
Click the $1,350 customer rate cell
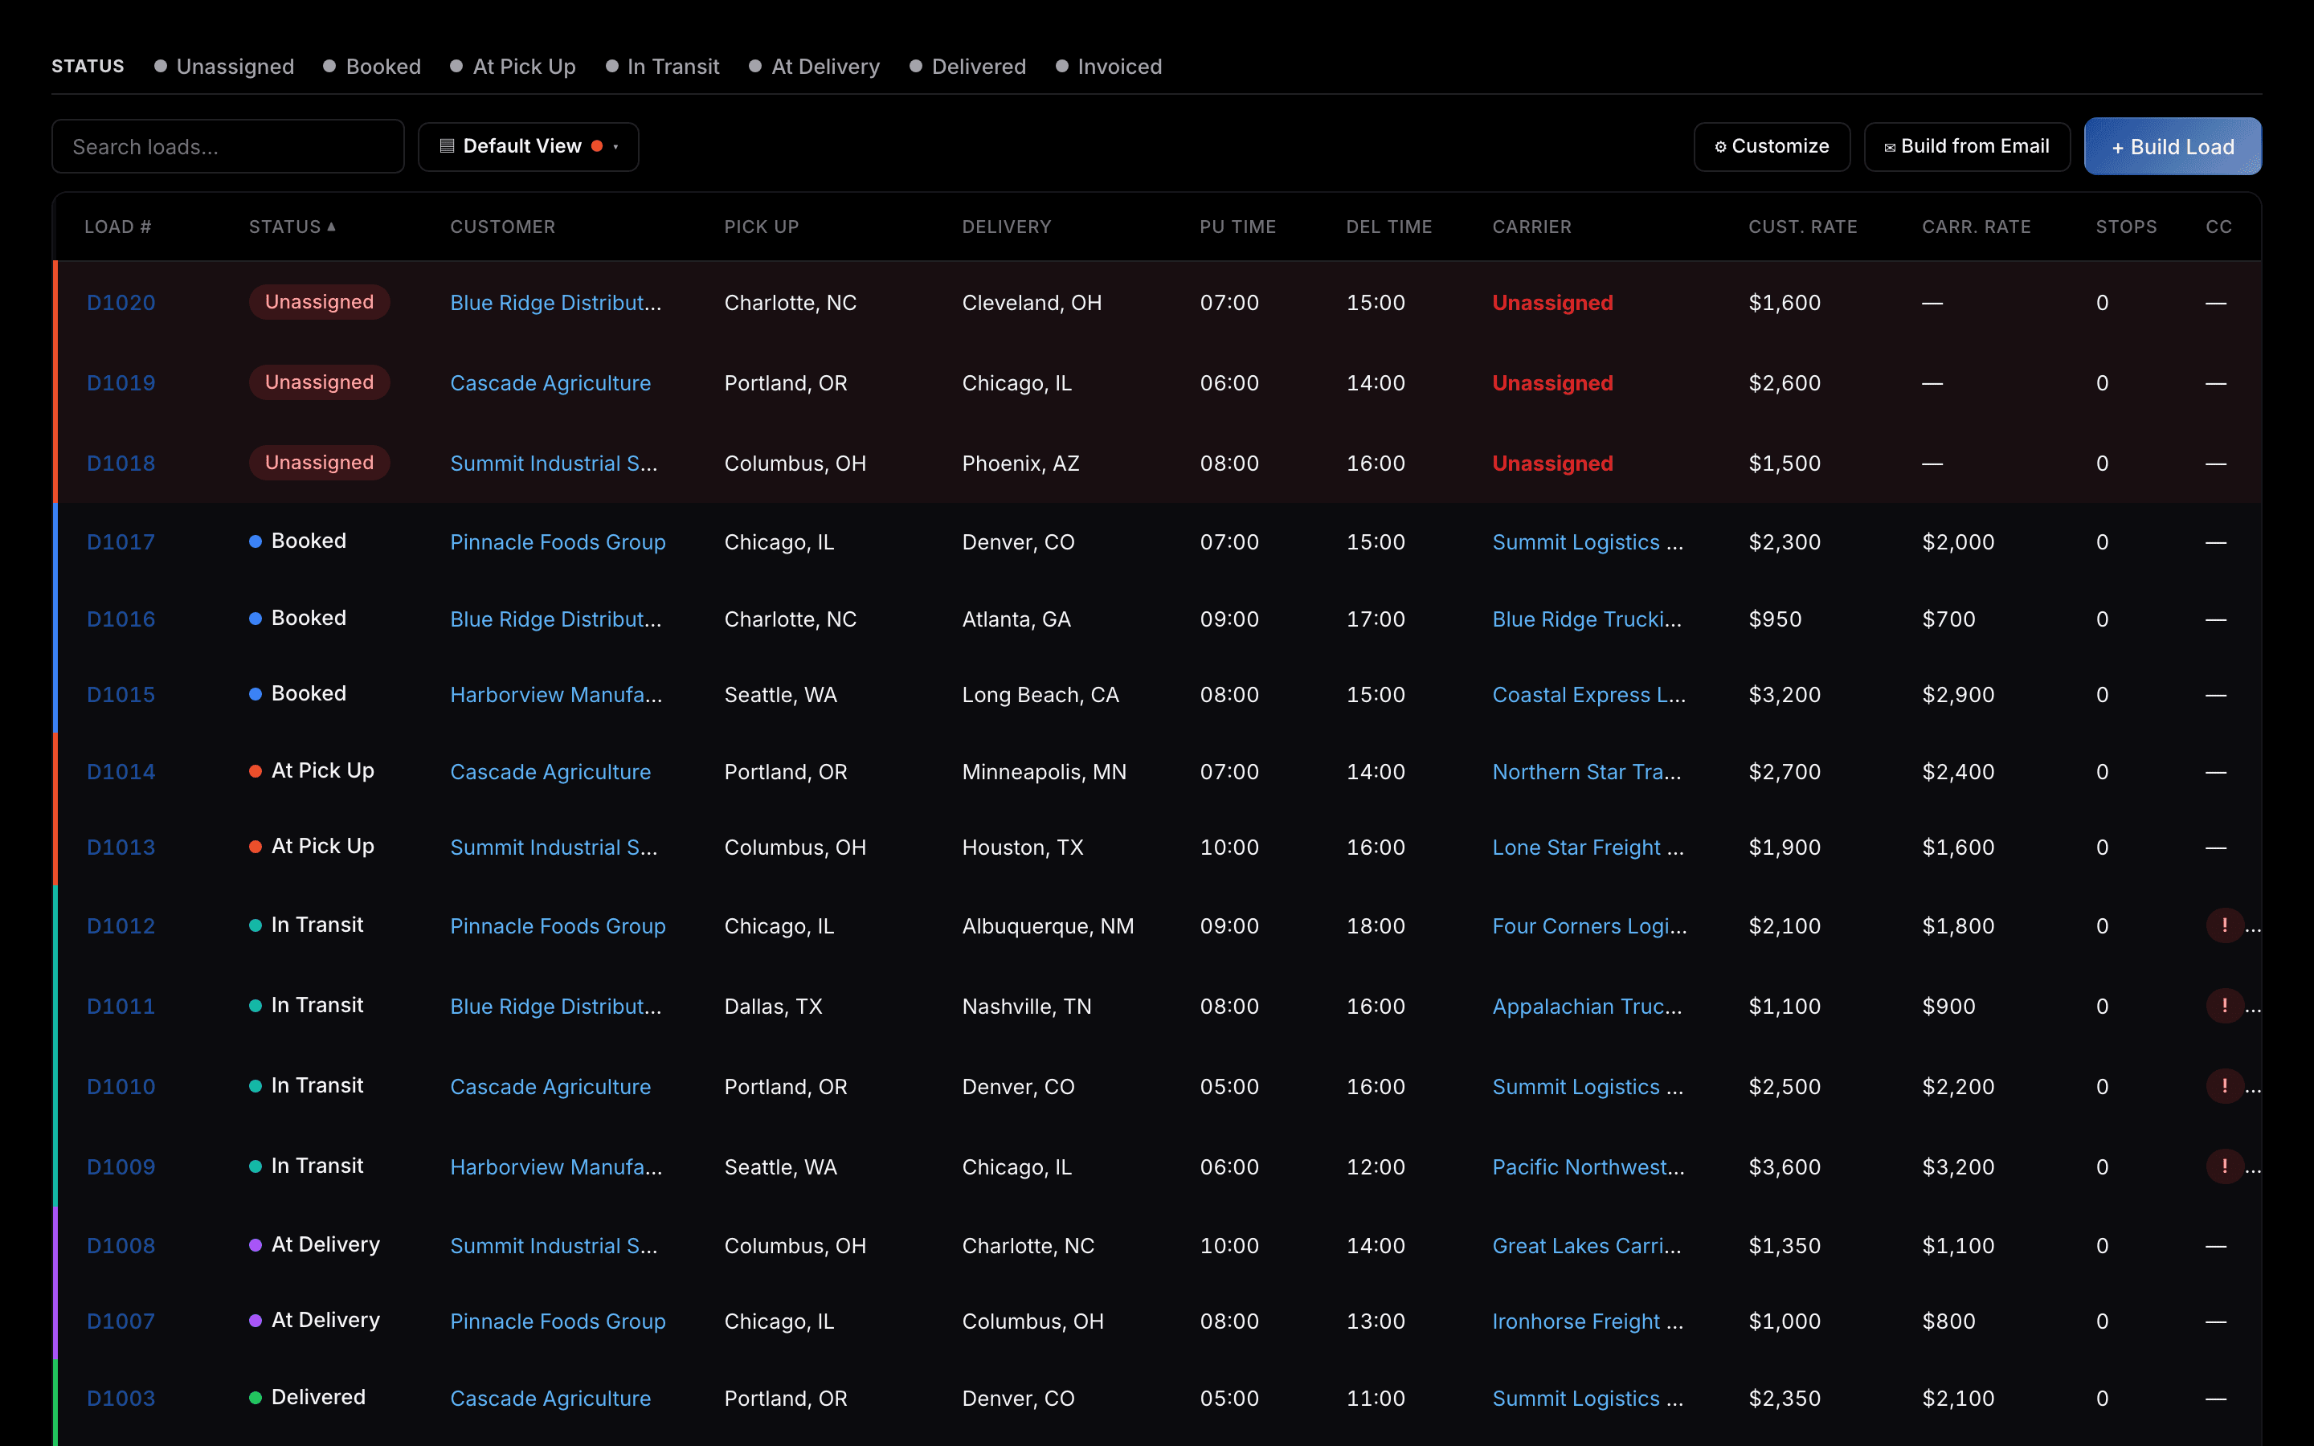(1785, 1245)
